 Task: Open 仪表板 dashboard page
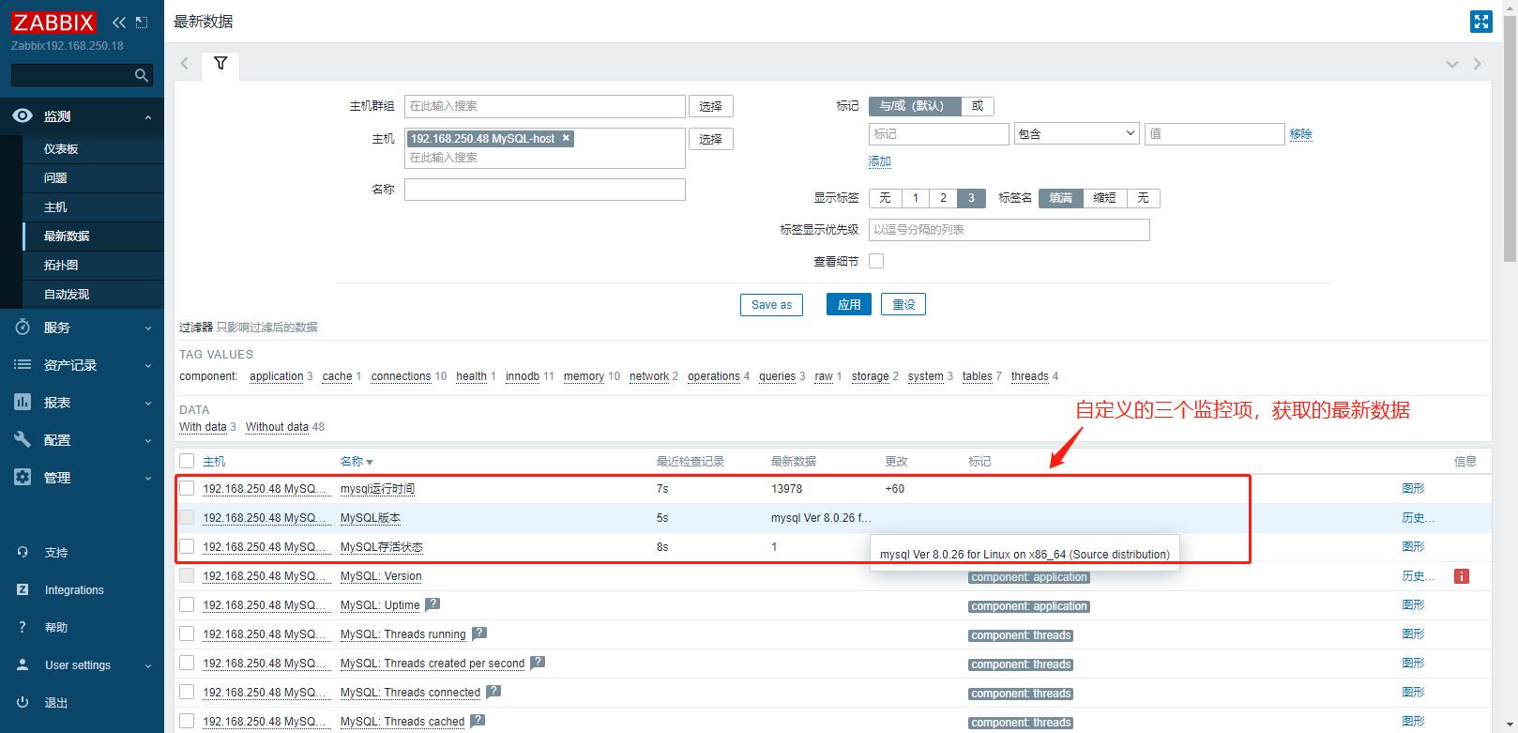93,149
